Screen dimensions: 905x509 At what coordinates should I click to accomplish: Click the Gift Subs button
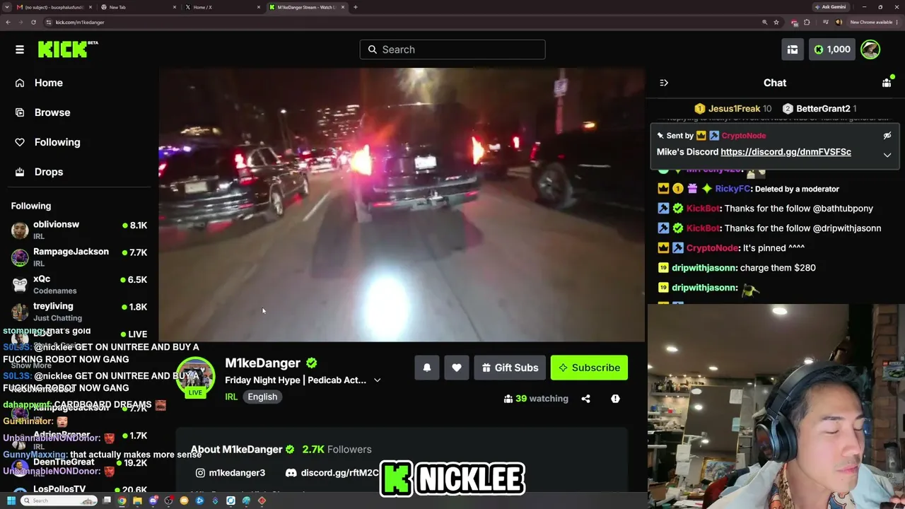[510, 368]
